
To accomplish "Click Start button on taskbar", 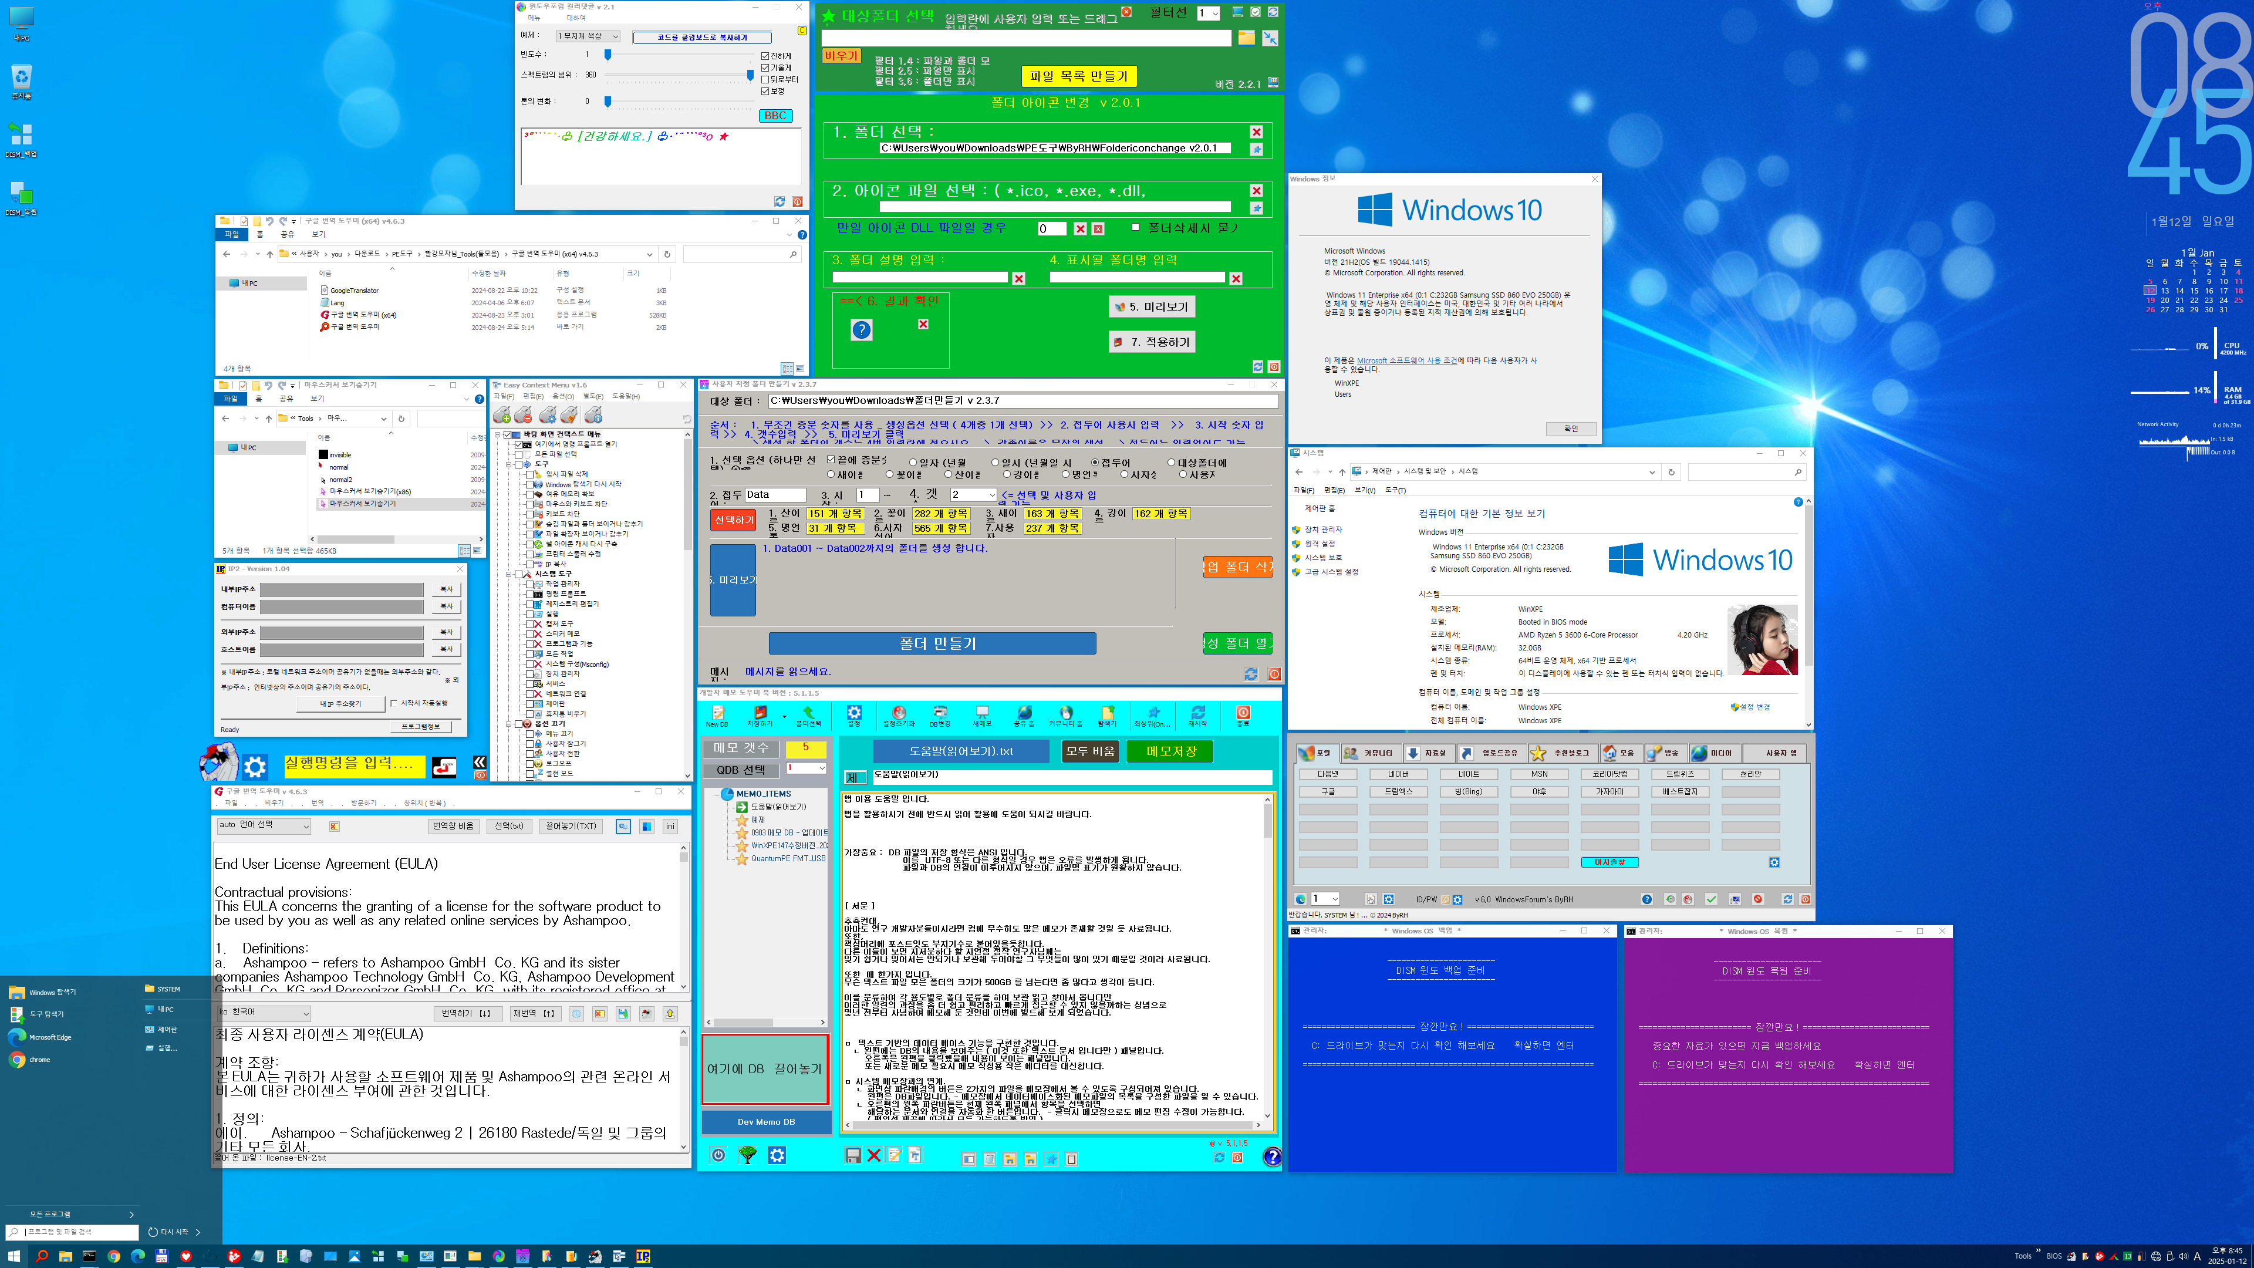I will click(x=14, y=1256).
